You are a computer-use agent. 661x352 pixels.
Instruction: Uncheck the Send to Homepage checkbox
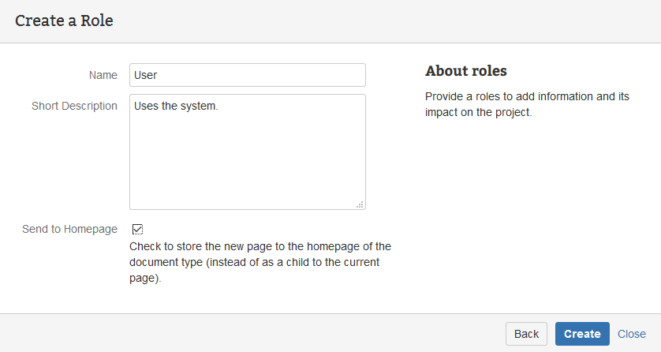(x=137, y=229)
